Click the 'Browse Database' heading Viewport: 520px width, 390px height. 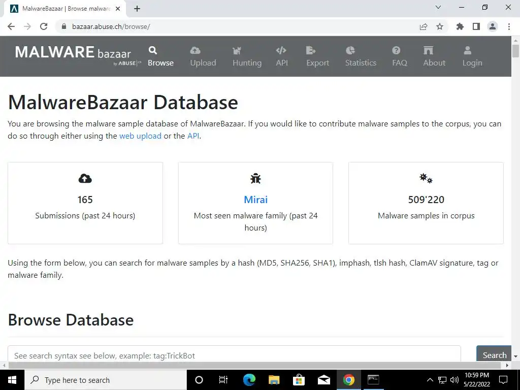71,320
